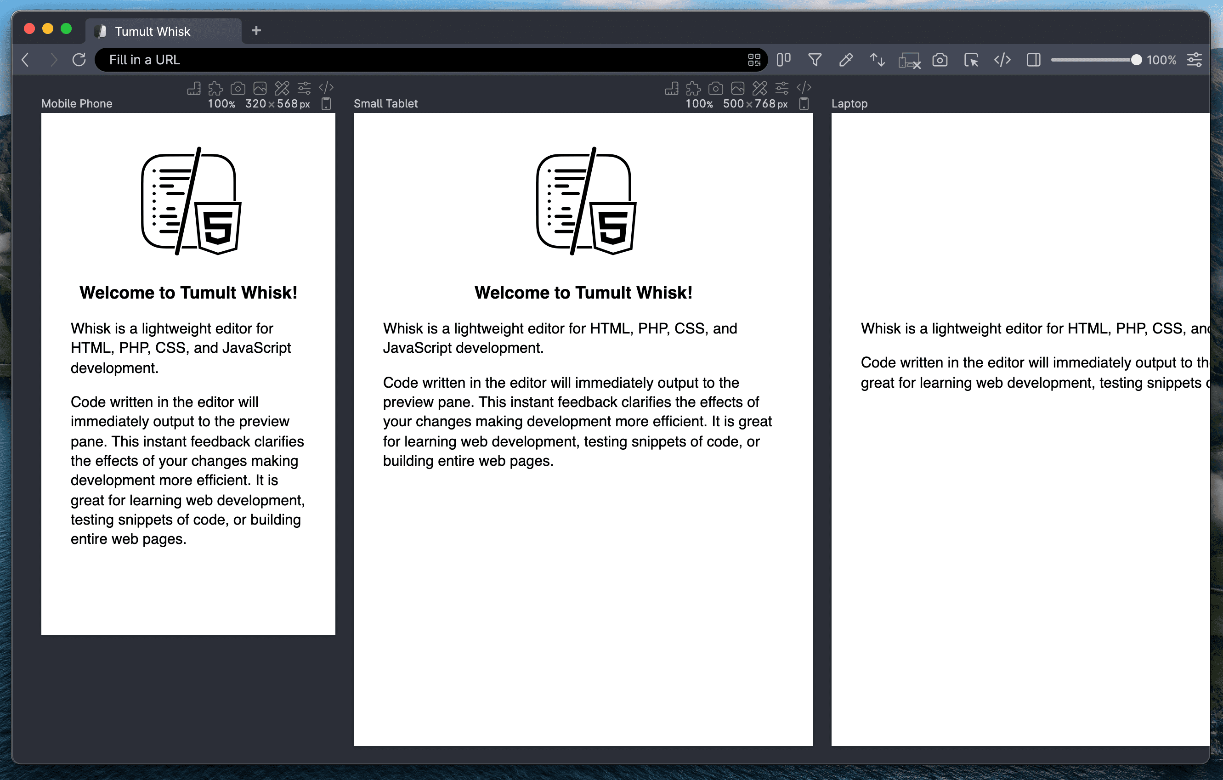The width and height of the screenshot is (1223, 780).
Task: Toggle the Mobile Phone preview visibility
Action: (326, 103)
